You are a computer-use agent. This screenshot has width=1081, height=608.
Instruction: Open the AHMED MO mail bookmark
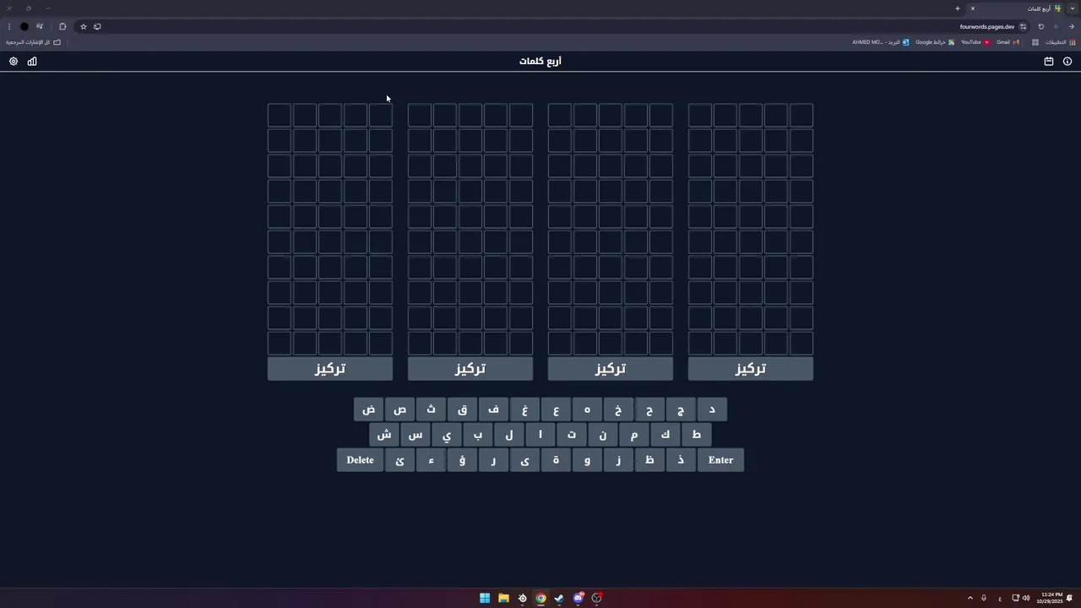click(x=881, y=42)
